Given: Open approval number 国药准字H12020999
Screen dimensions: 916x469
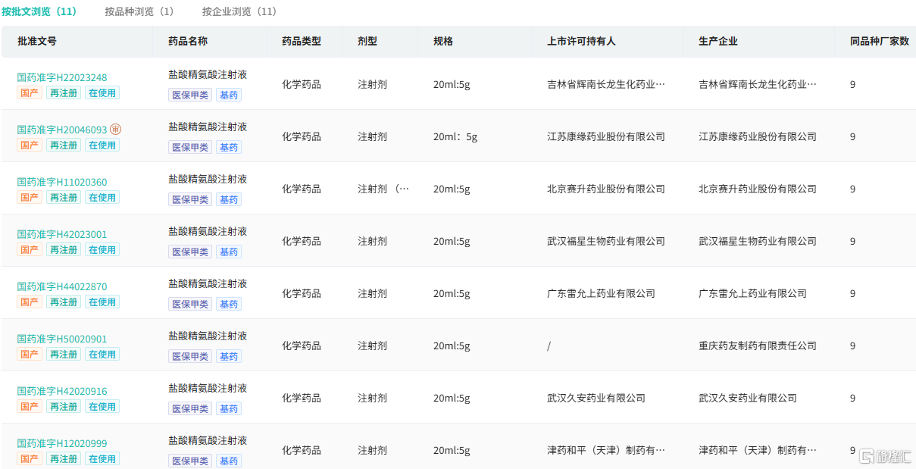Looking at the screenshot, I should [62, 443].
